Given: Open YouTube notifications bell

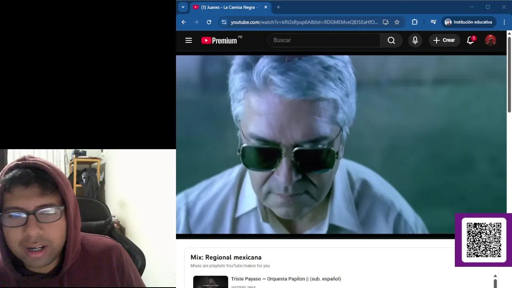Looking at the screenshot, I should pyautogui.click(x=471, y=40).
